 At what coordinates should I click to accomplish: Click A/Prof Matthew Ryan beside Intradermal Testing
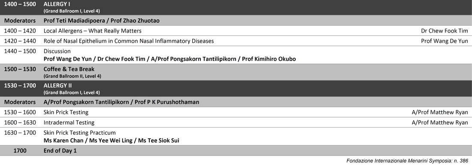(x=440, y=122)
